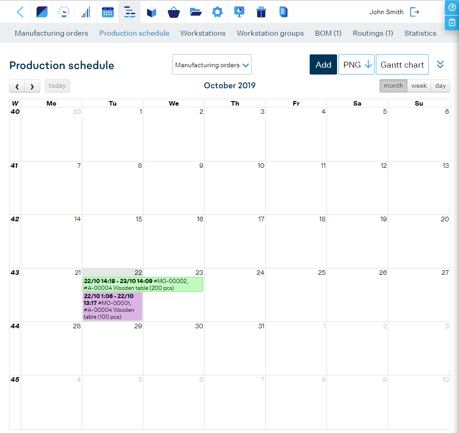Image resolution: width=459 pixels, height=433 pixels.
Task: Select October 1 date number
Action: coord(141,112)
